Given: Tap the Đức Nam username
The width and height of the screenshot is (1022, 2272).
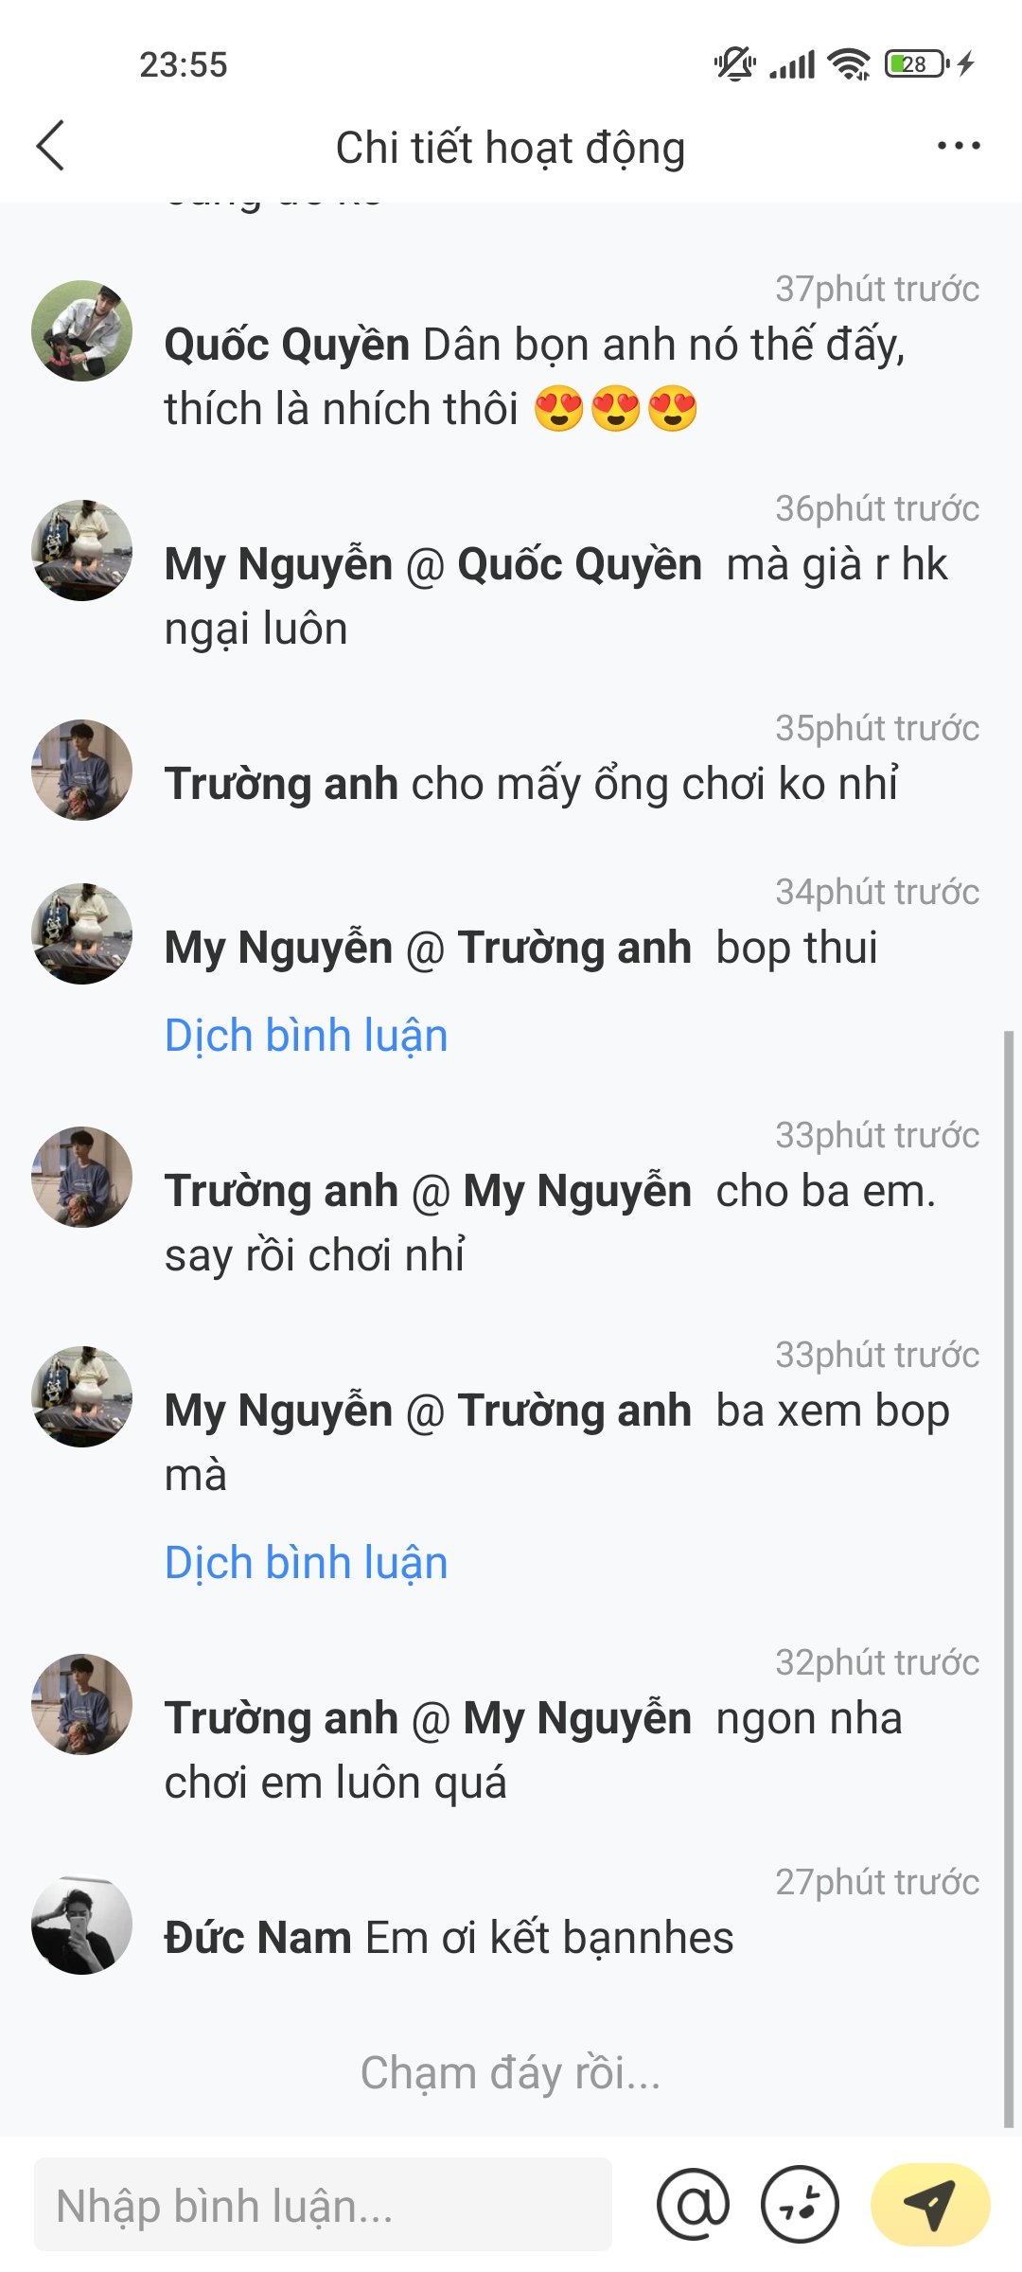Looking at the screenshot, I should (257, 1938).
